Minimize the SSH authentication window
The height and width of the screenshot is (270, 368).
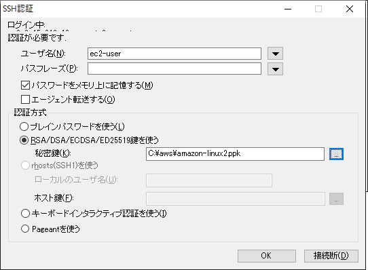pyautogui.click(x=288, y=9)
